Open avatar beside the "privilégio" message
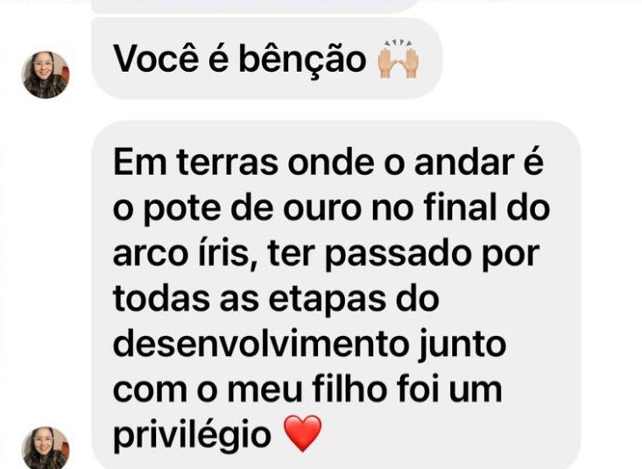Screen dimensions: 642x469 click(46, 448)
